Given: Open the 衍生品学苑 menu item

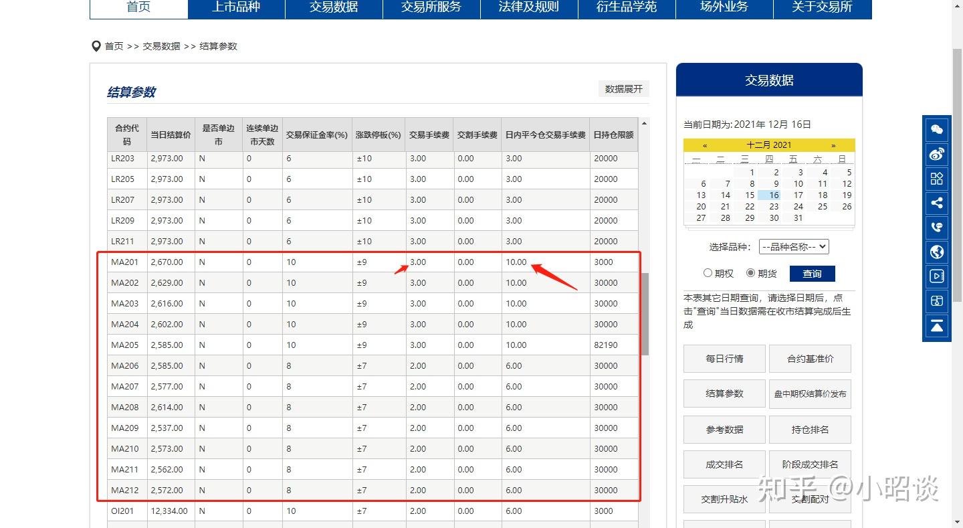Looking at the screenshot, I should point(627,7).
